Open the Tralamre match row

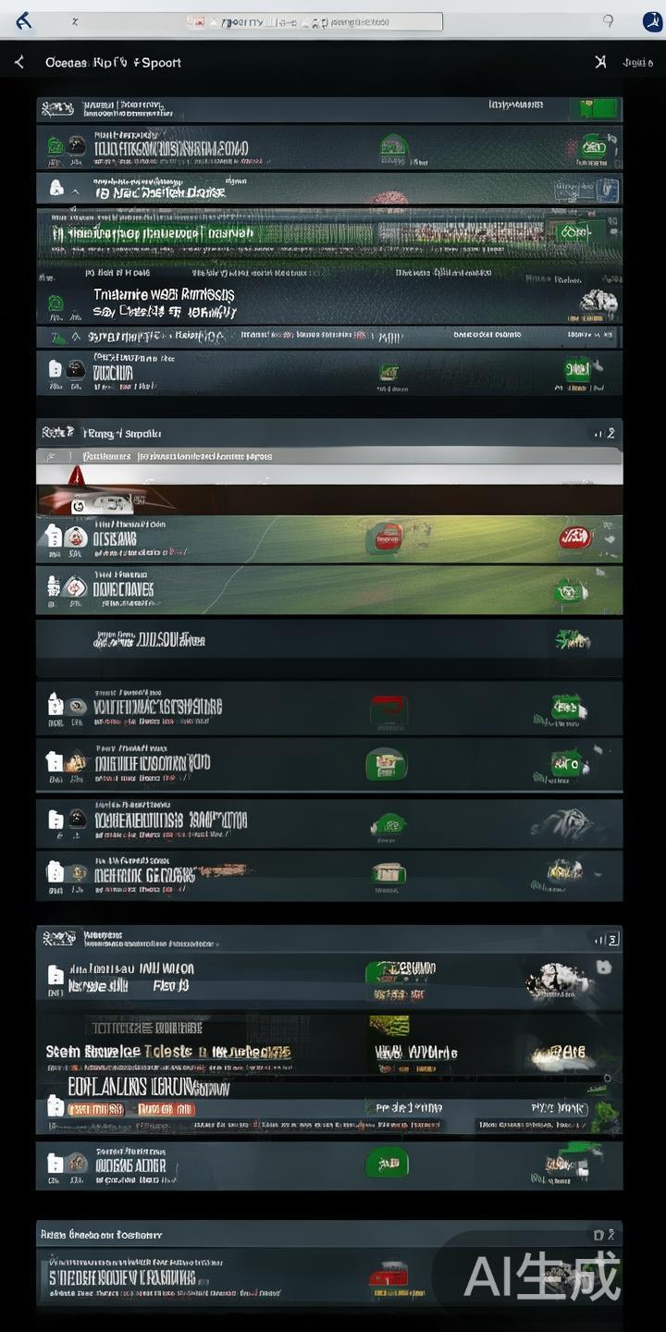(329, 302)
